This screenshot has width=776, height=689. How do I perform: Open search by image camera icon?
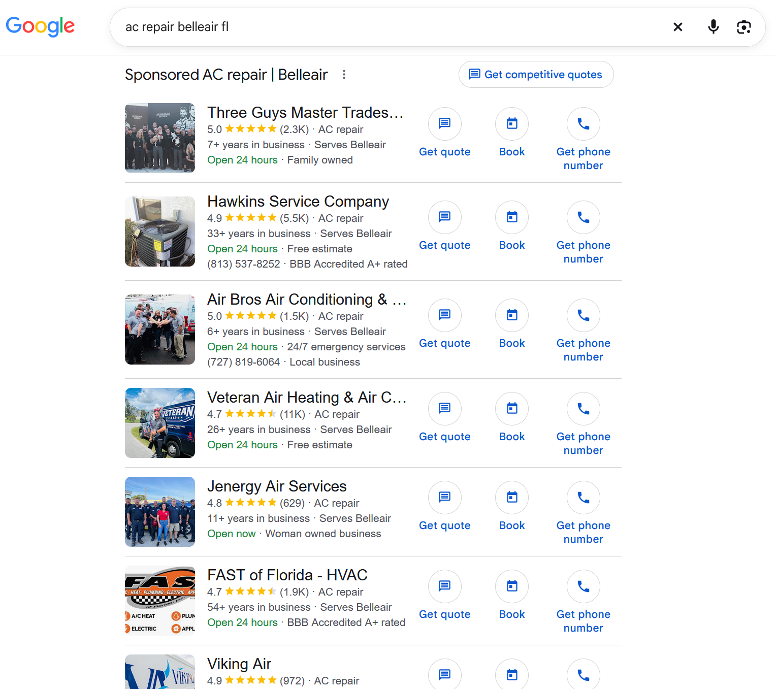click(x=744, y=27)
